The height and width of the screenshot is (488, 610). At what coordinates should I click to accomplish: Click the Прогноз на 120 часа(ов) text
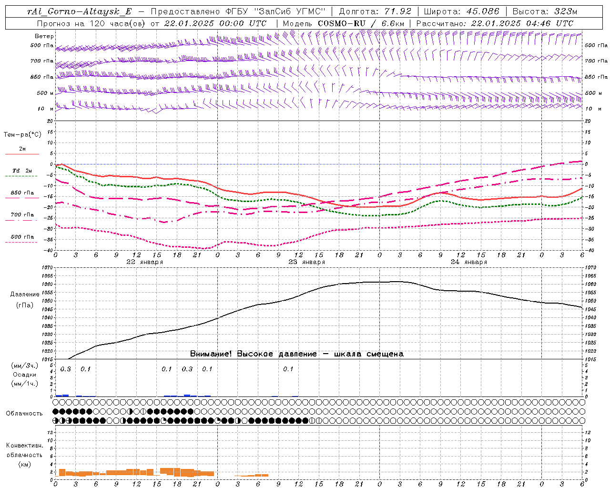[91, 23]
